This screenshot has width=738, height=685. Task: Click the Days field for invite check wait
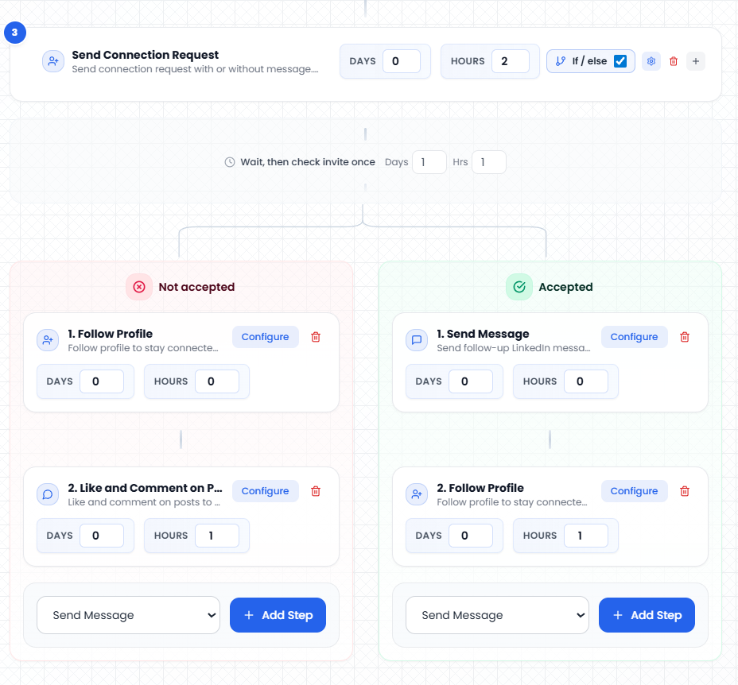tap(429, 161)
